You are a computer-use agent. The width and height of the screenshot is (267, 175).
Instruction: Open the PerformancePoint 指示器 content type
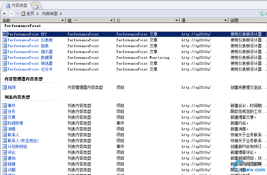tap(30, 52)
